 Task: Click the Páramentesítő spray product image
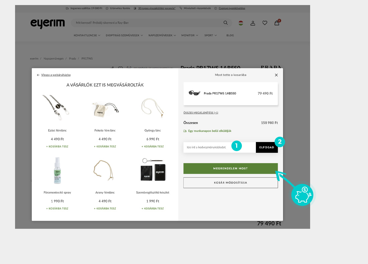point(57,171)
